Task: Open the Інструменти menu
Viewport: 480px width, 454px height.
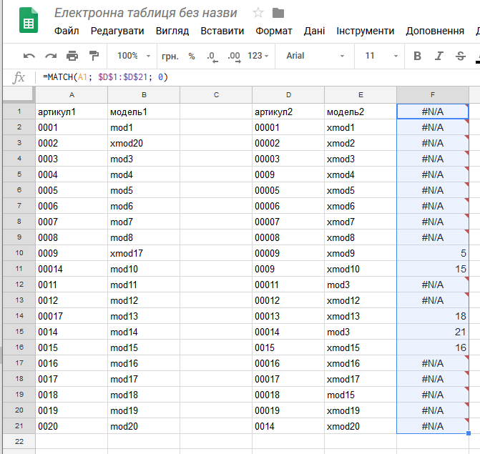Action: point(366,31)
